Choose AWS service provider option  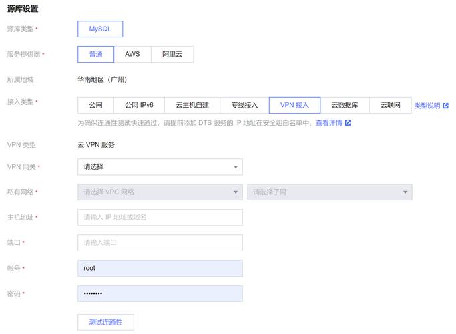pyautogui.click(x=132, y=54)
